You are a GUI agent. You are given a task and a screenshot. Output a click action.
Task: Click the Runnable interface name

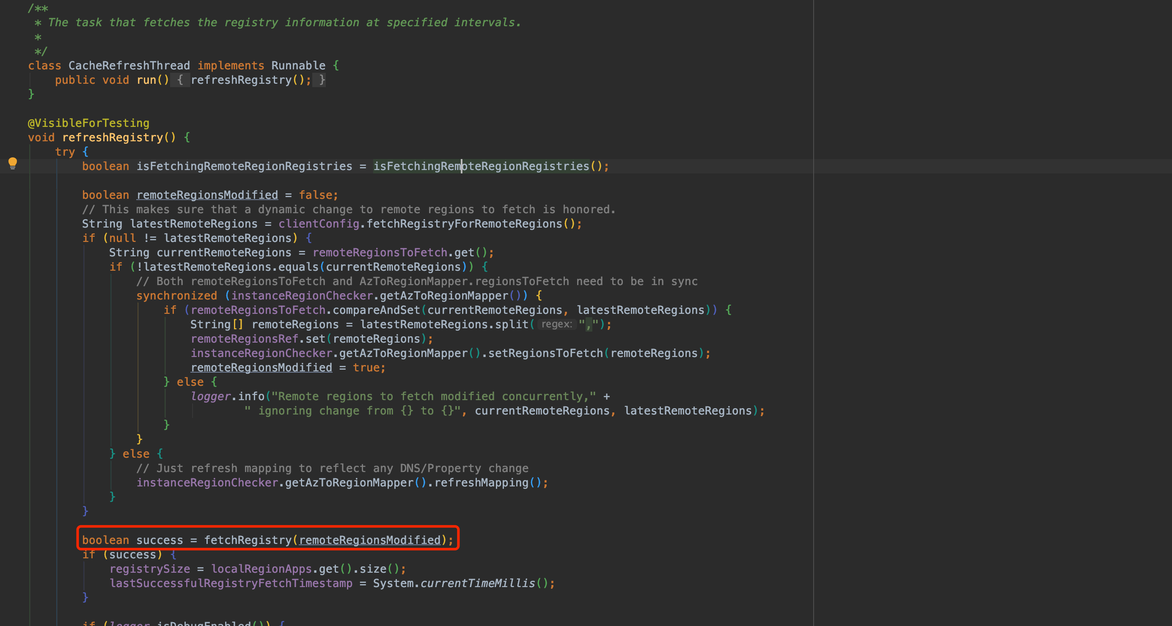click(298, 66)
